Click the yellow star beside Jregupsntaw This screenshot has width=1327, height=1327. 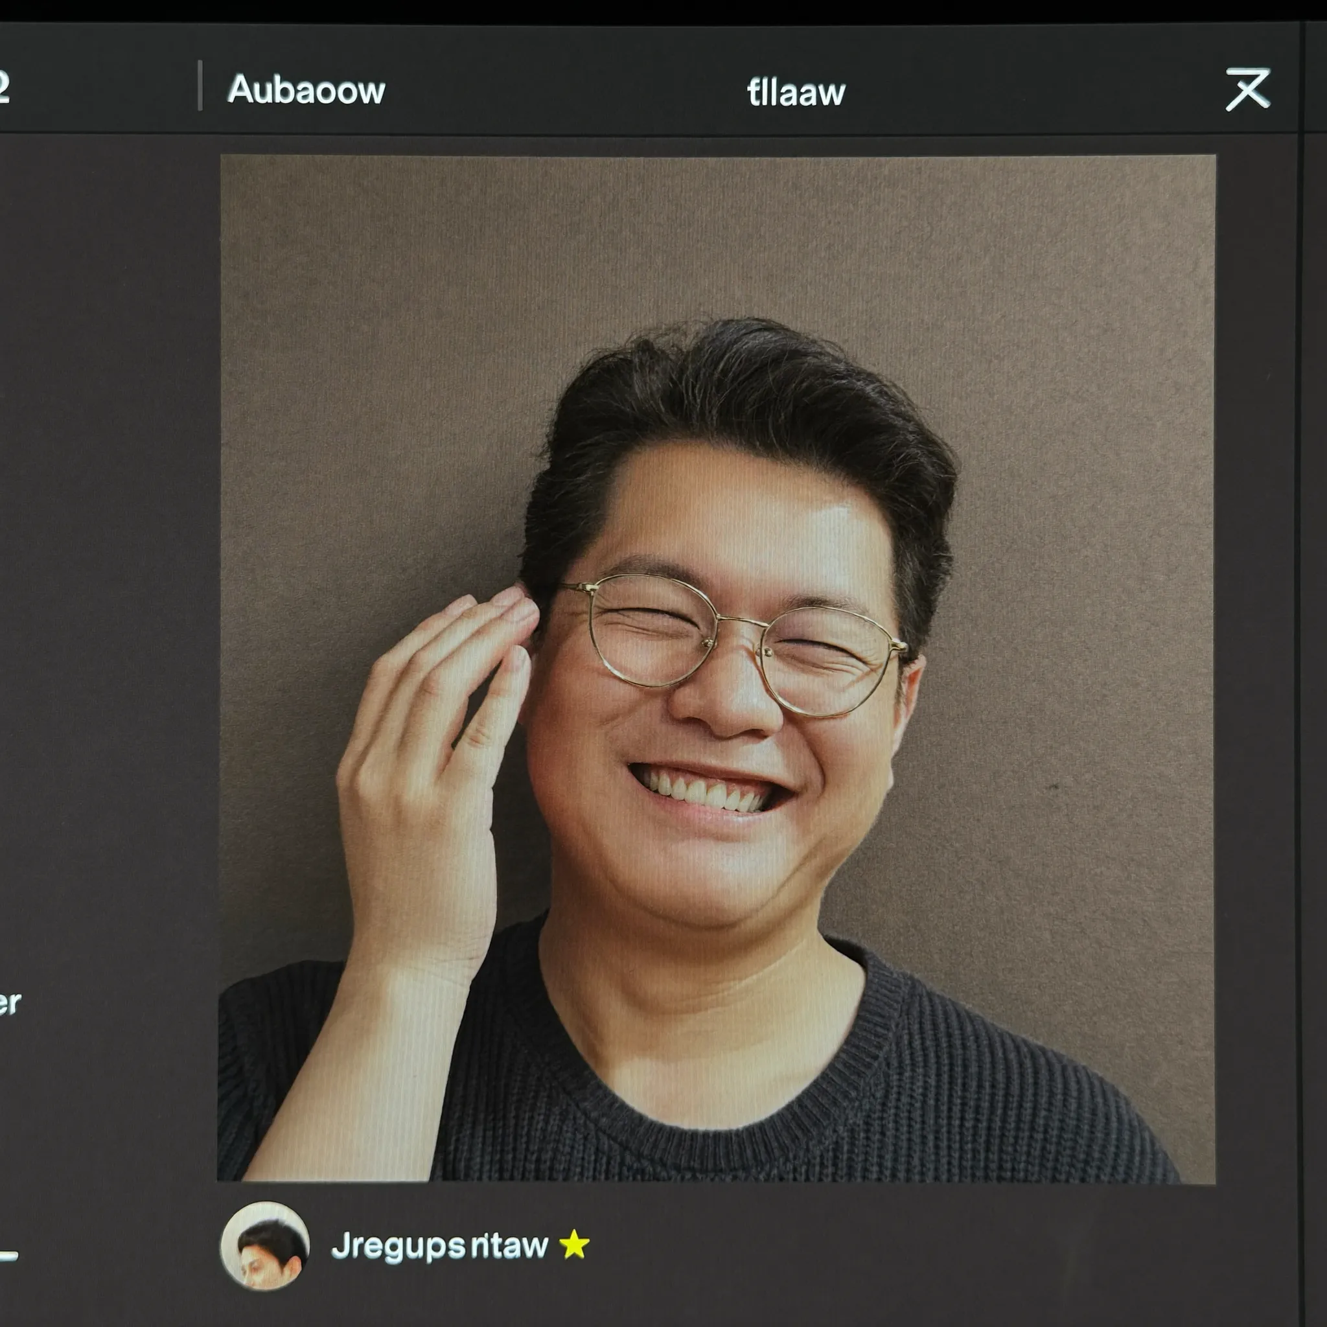pos(574,1245)
